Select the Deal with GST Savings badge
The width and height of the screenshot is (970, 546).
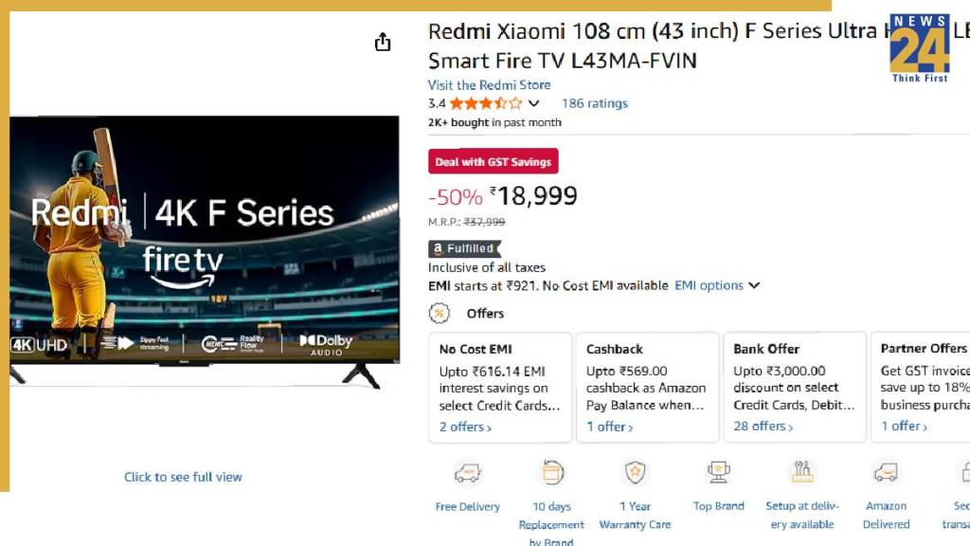pos(493,161)
